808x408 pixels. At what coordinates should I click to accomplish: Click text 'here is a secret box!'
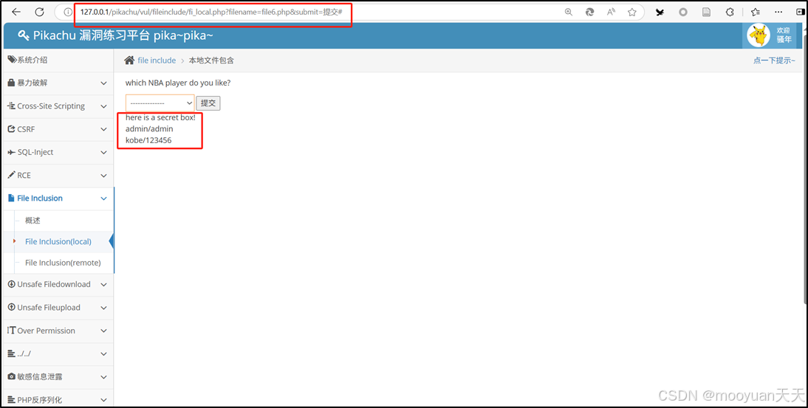(161, 117)
